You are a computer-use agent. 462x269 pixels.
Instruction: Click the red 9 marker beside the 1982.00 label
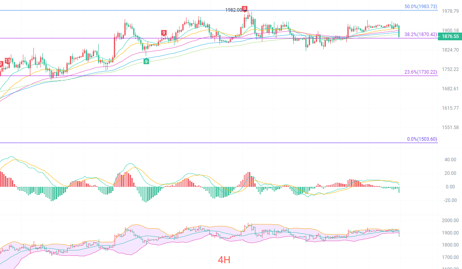pos(244,9)
